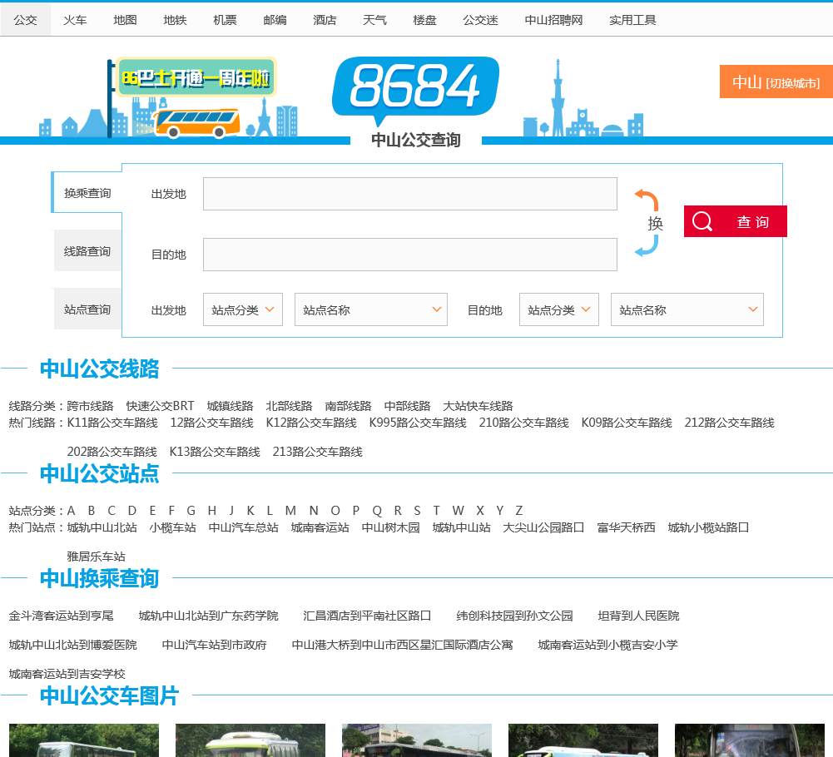Expand the departure 站点名称 dropdown

pos(371,309)
